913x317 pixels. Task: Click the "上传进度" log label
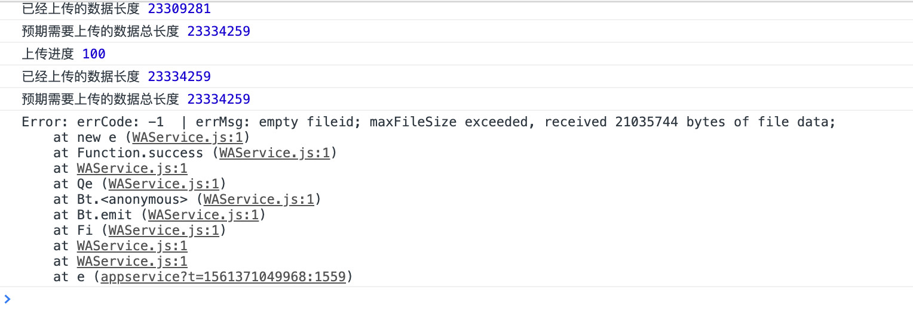48,54
